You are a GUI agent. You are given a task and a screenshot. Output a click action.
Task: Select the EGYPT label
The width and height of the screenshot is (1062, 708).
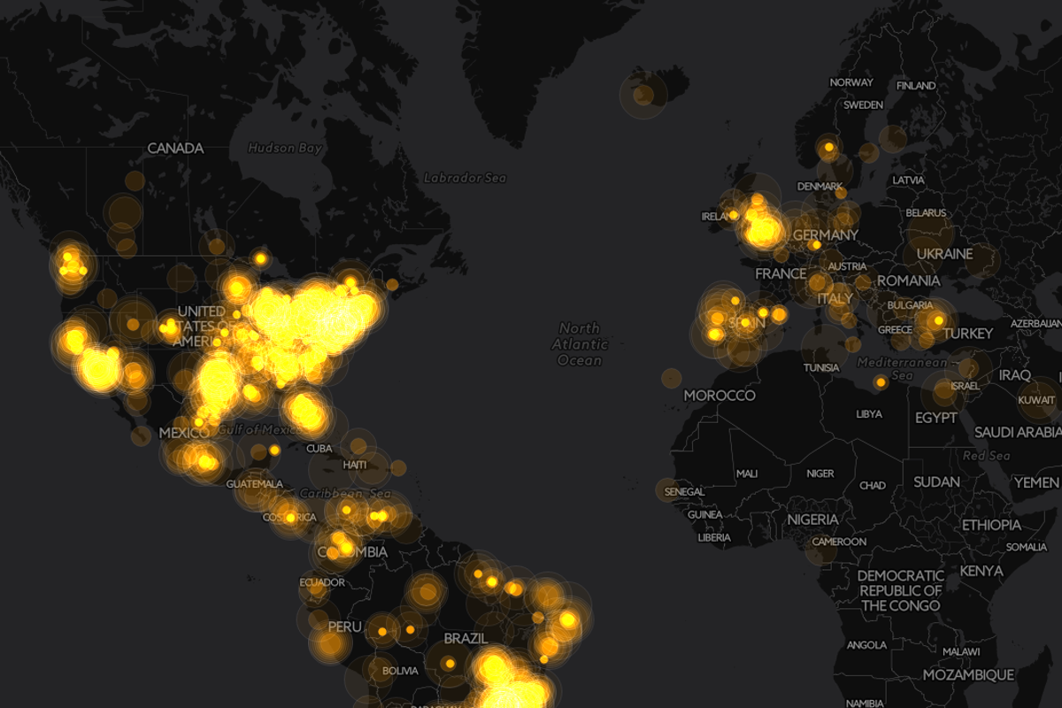click(936, 418)
